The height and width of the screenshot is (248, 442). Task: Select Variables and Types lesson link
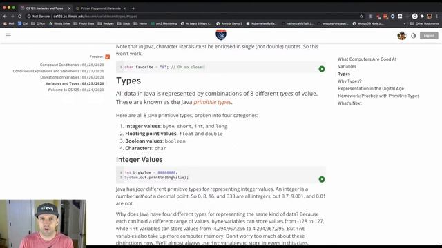75,83
